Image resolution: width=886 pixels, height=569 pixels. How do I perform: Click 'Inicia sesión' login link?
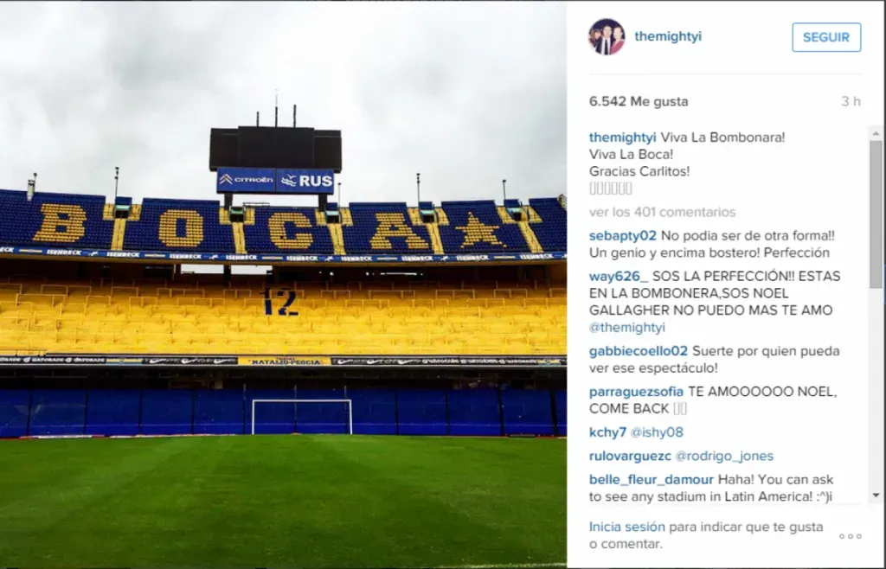[627, 527]
